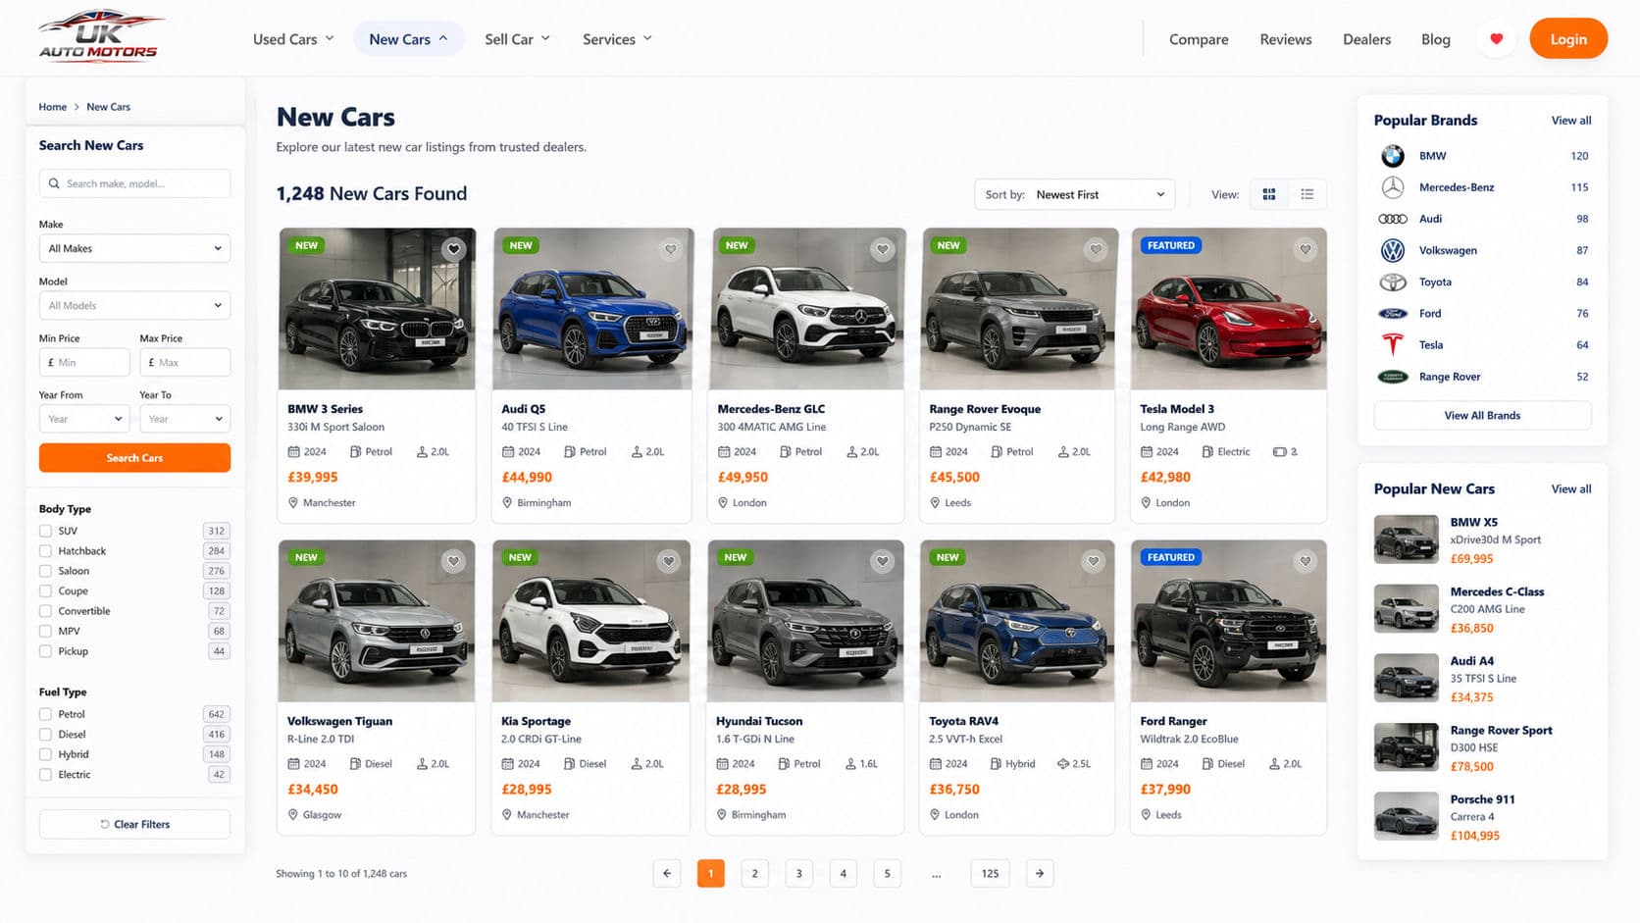The width and height of the screenshot is (1640, 923).
Task: Click the Toyota brand logo
Action: click(1393, 282)
